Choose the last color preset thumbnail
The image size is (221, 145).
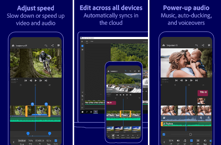(136, 129)
